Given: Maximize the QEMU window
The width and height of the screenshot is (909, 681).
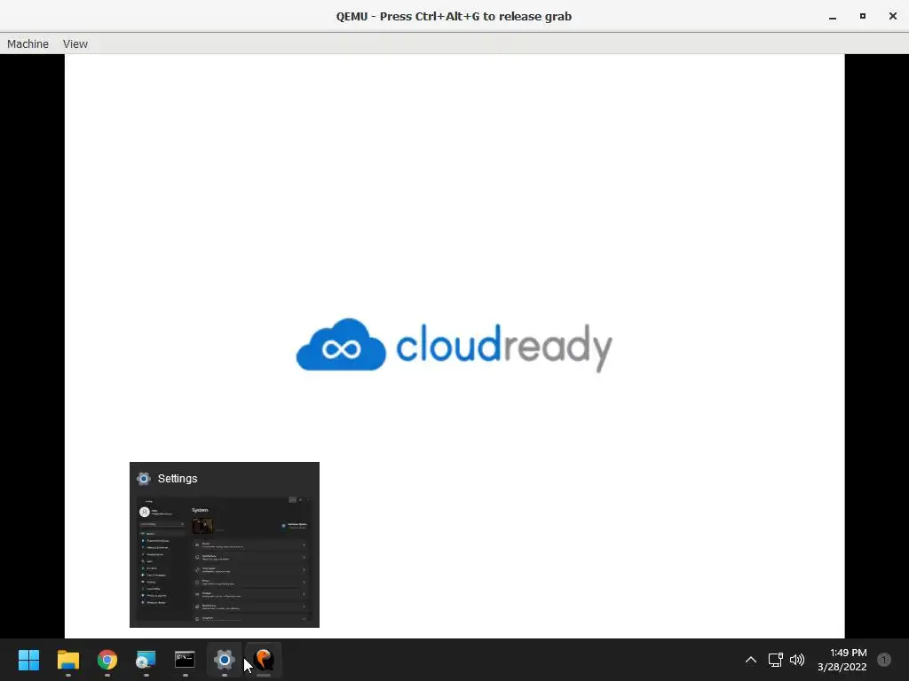Looking at the screenshot, I should tap(863, 16).
